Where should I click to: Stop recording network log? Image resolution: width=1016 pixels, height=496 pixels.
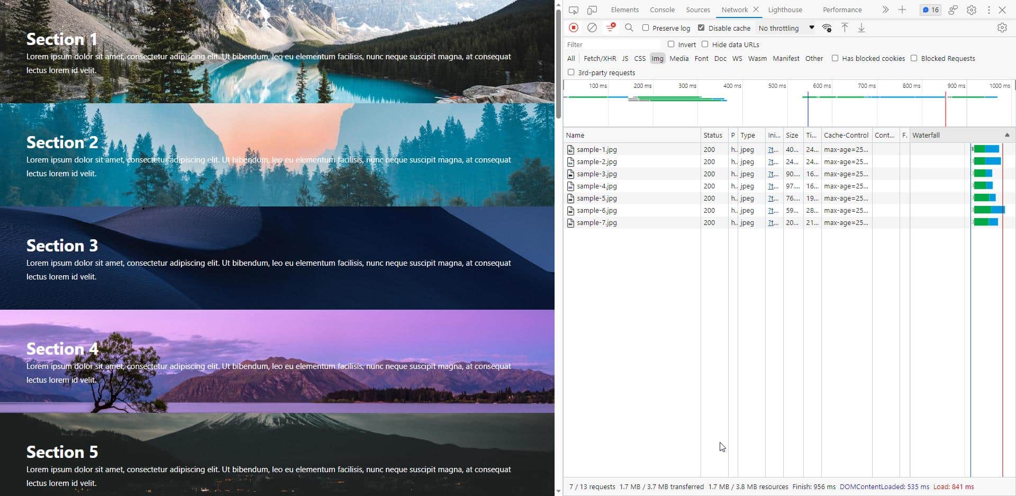pyautogui.click(x=573, y=28)
